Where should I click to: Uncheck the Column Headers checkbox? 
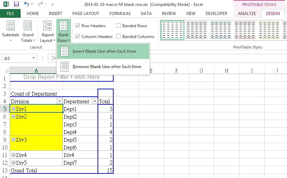77,36
